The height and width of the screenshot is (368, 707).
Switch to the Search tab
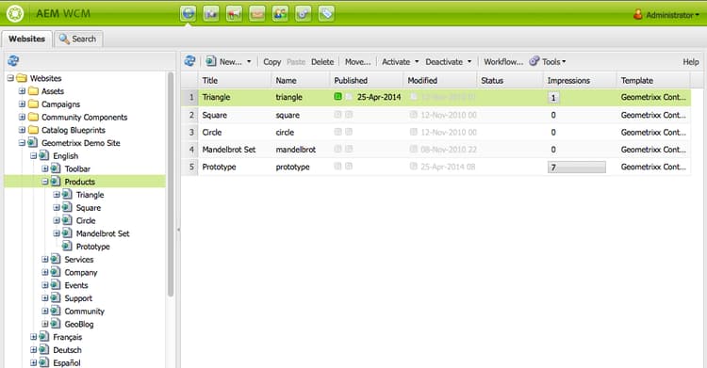(78, 39)
